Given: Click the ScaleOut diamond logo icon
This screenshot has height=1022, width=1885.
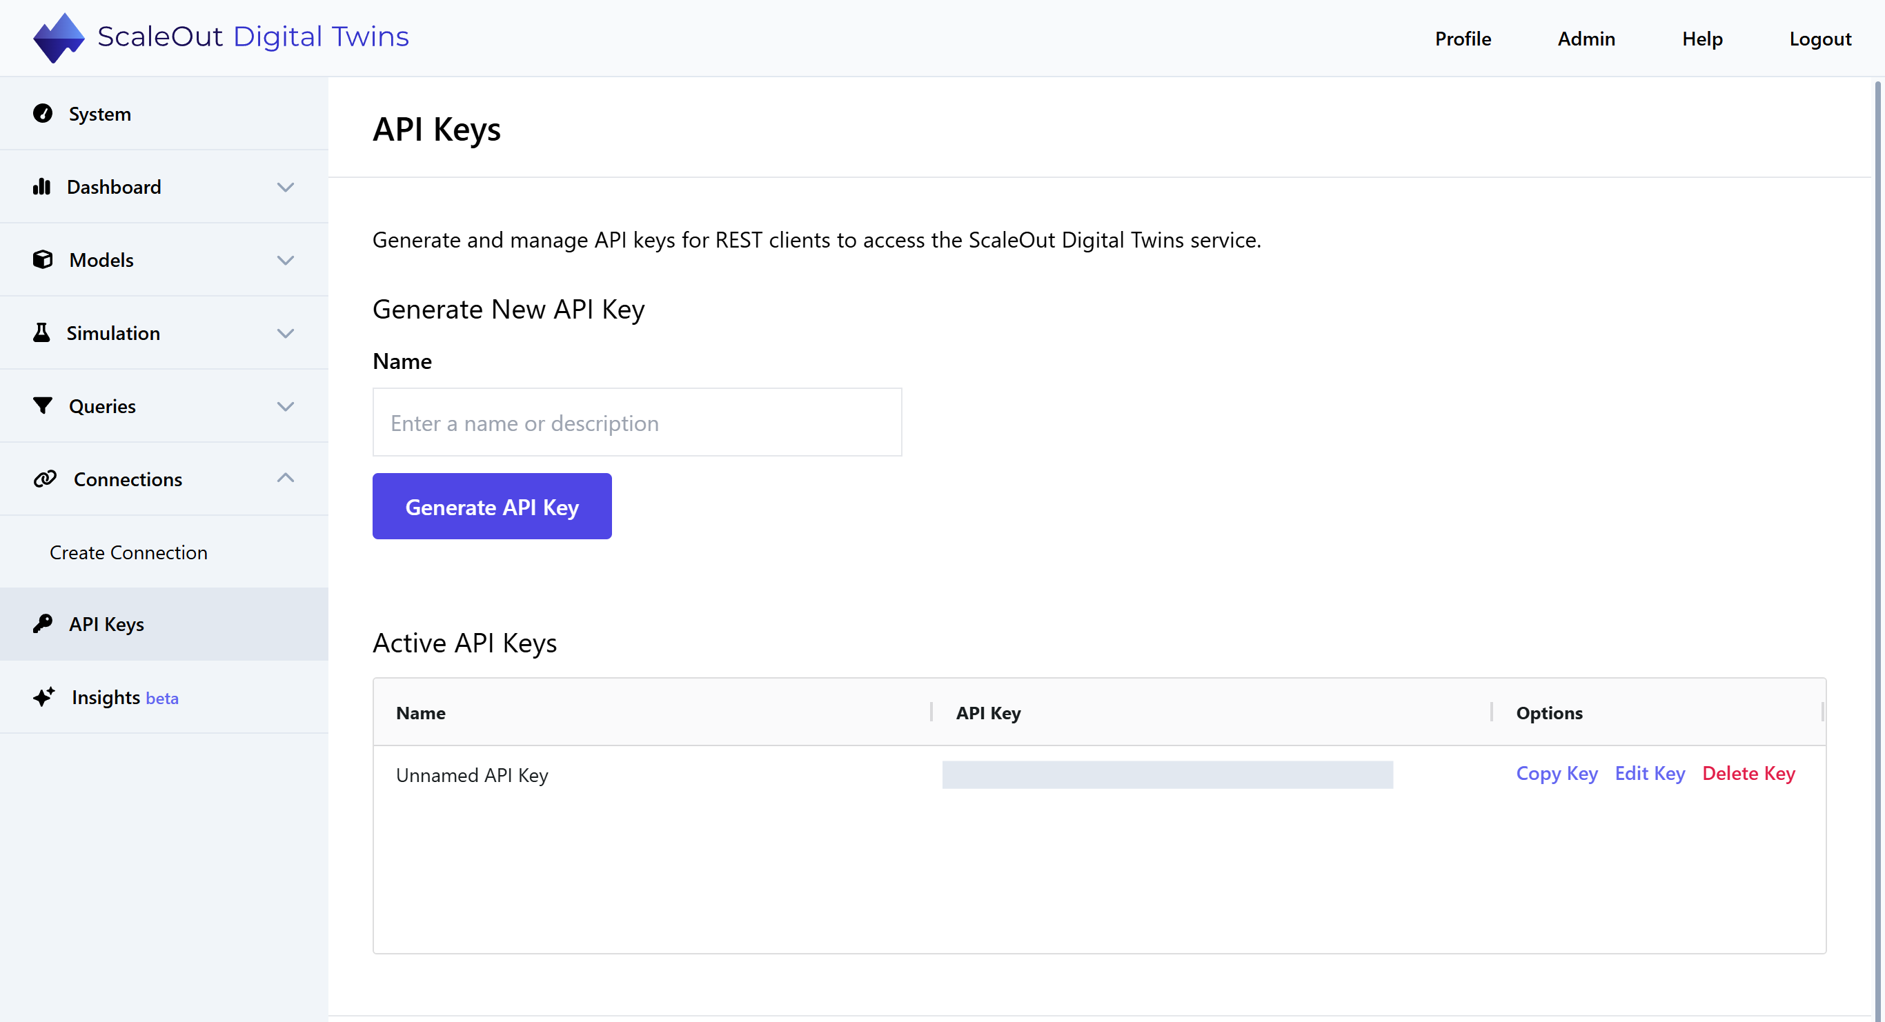Looking at the screenshot, I should 59,37.
